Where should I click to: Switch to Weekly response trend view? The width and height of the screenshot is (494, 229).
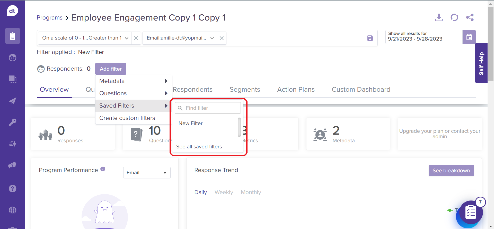click(224, 192)
